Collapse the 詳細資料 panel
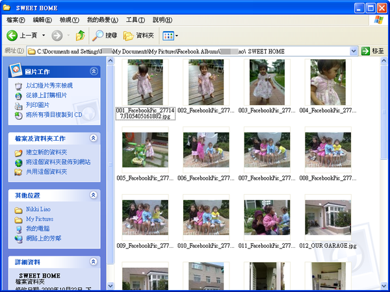The height and width of the screenshot is (292, 390). 94,262
